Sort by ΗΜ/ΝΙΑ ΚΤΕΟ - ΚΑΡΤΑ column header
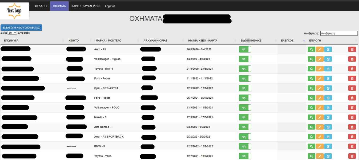Viewport: 359px width, 160px height. 202,41
